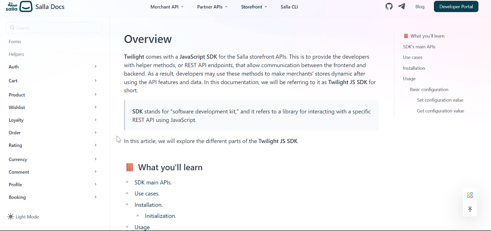Jump to Installation in contents panel
This screenshot has width=491, height=231.
coord(414,68)
